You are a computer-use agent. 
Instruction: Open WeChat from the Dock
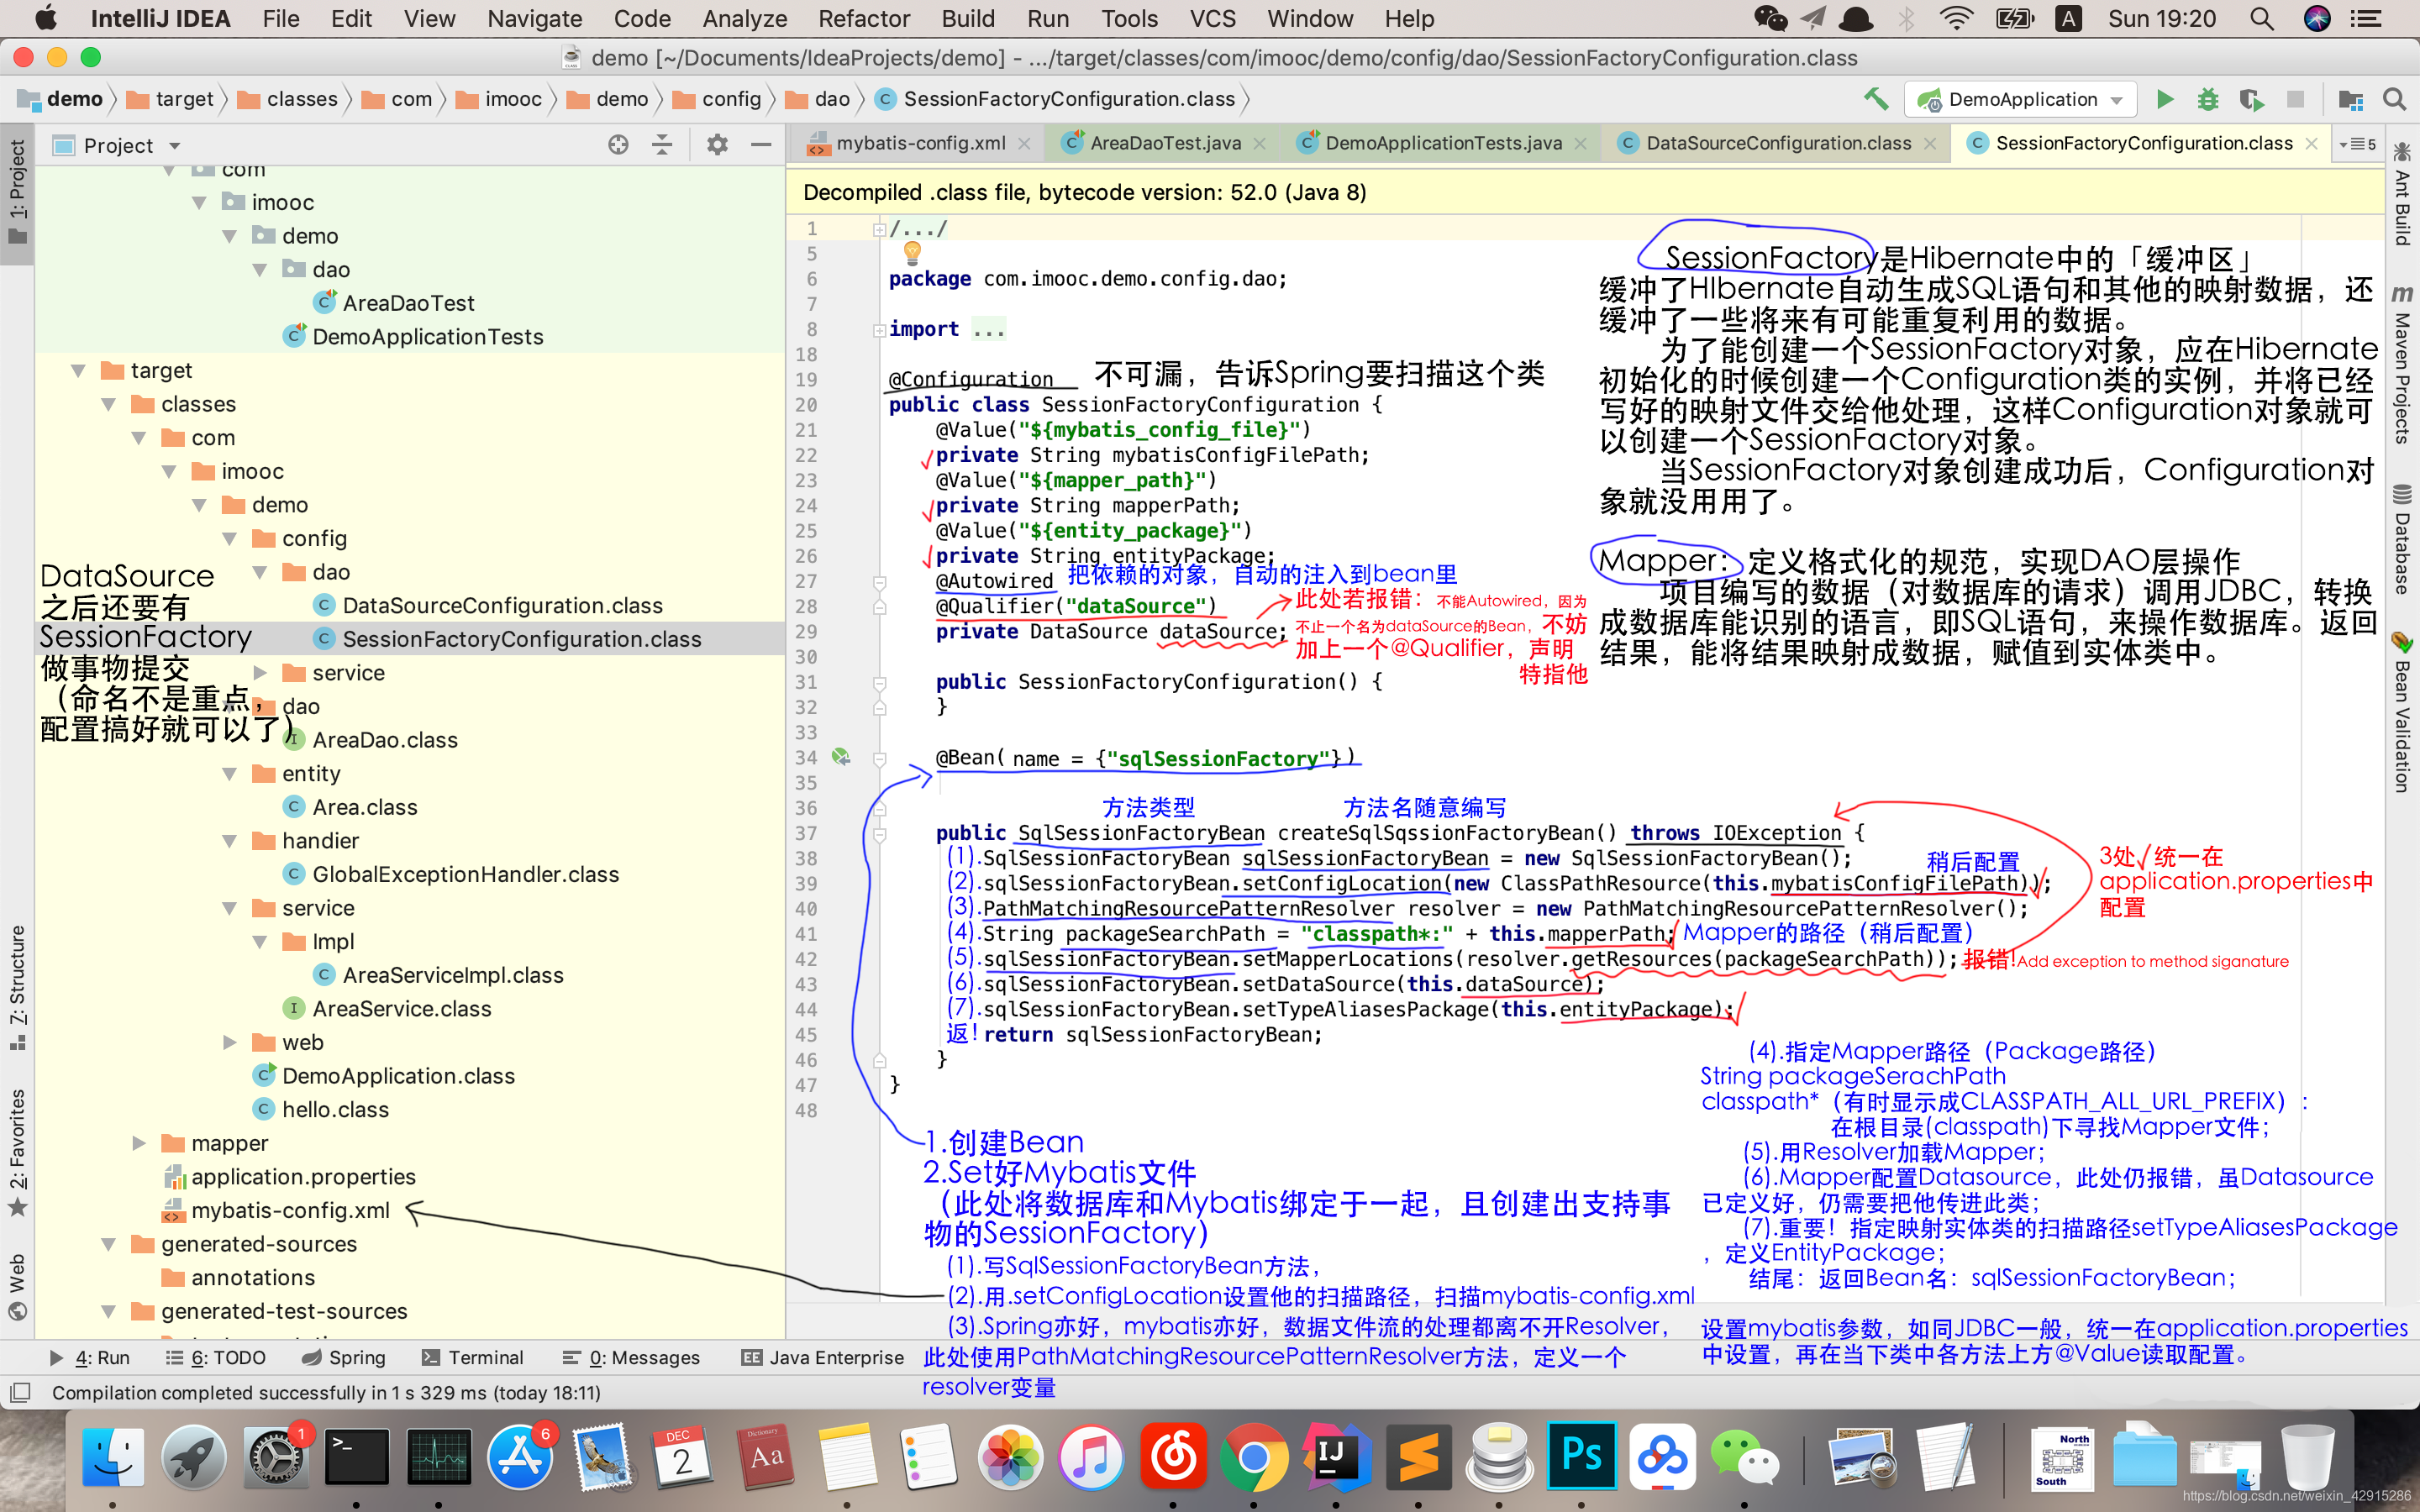(x=1744, y=1456)
